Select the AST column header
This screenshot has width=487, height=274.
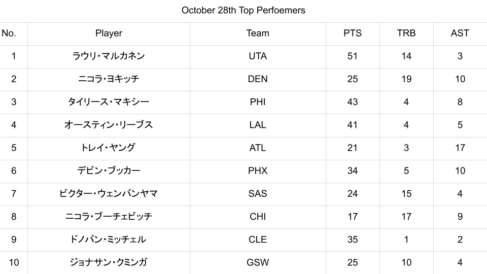coord(460,33)
